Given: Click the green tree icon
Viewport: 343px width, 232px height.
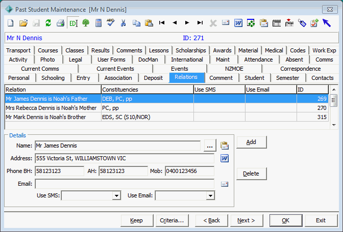Looking at the screenshot, I should 86,23.
